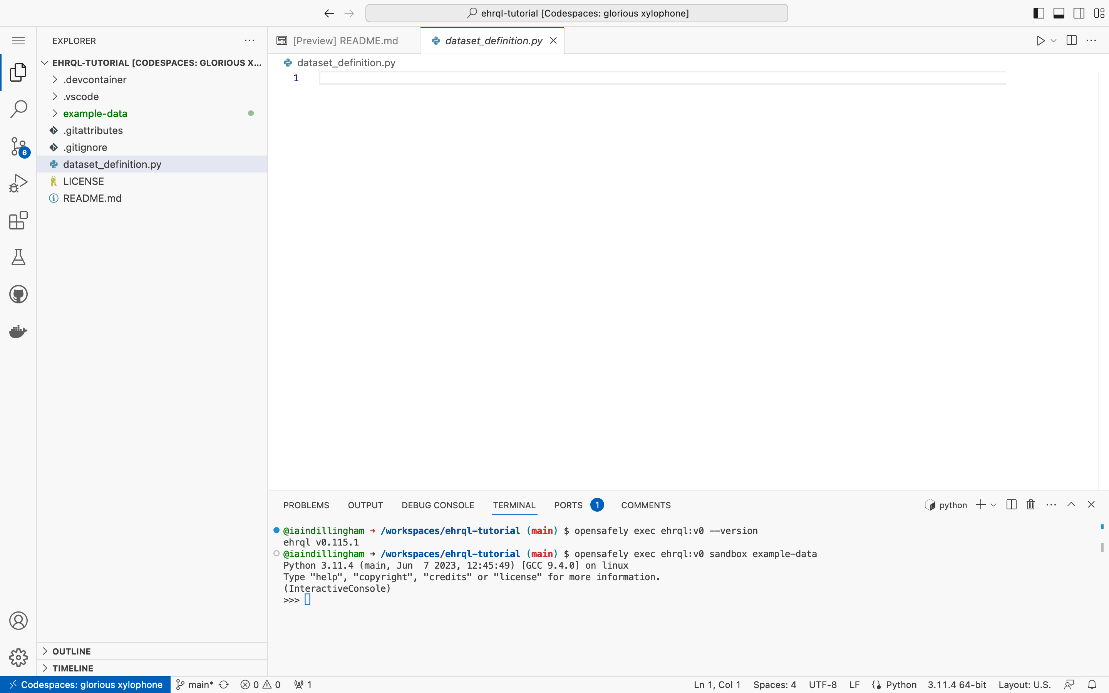This screenshot has width=1109, height=693.
Task: Open new terminal launch profile dropdown
Action: pos(993,505)
